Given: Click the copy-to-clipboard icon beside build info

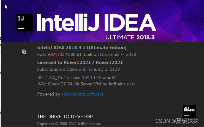Looking at the screenshot, I should [x=24, y=52].
